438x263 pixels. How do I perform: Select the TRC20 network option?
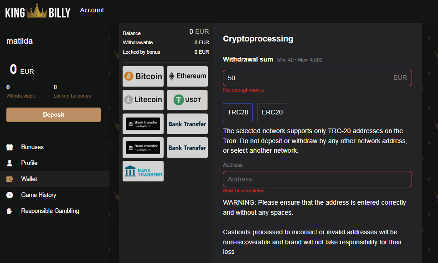237,113
